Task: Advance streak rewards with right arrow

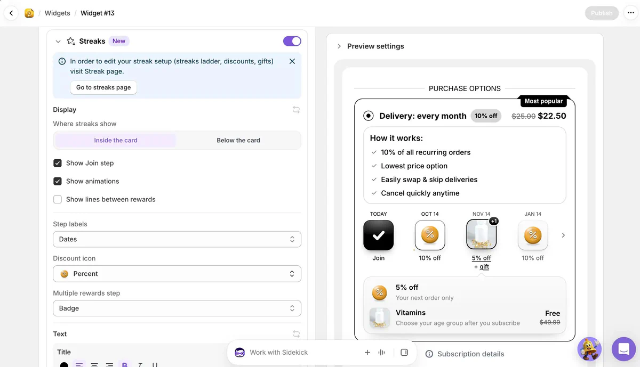Action: pyautogui.click(x=563, y=235)
